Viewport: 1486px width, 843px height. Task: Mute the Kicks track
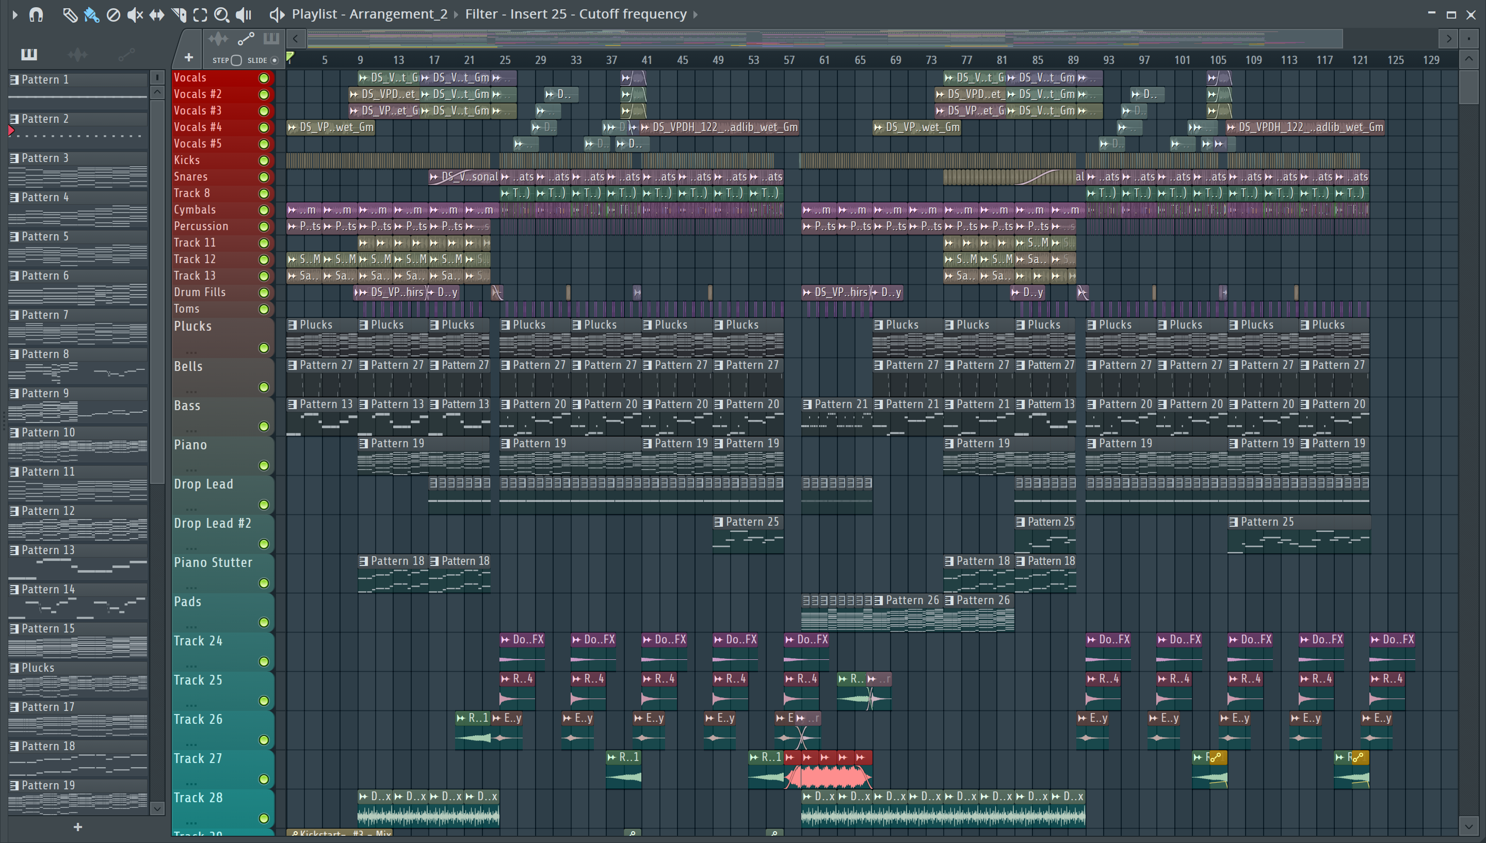click(x=264, y=160)
